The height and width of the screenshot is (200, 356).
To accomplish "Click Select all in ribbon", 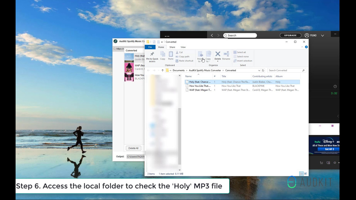I will tap(240, 52).
